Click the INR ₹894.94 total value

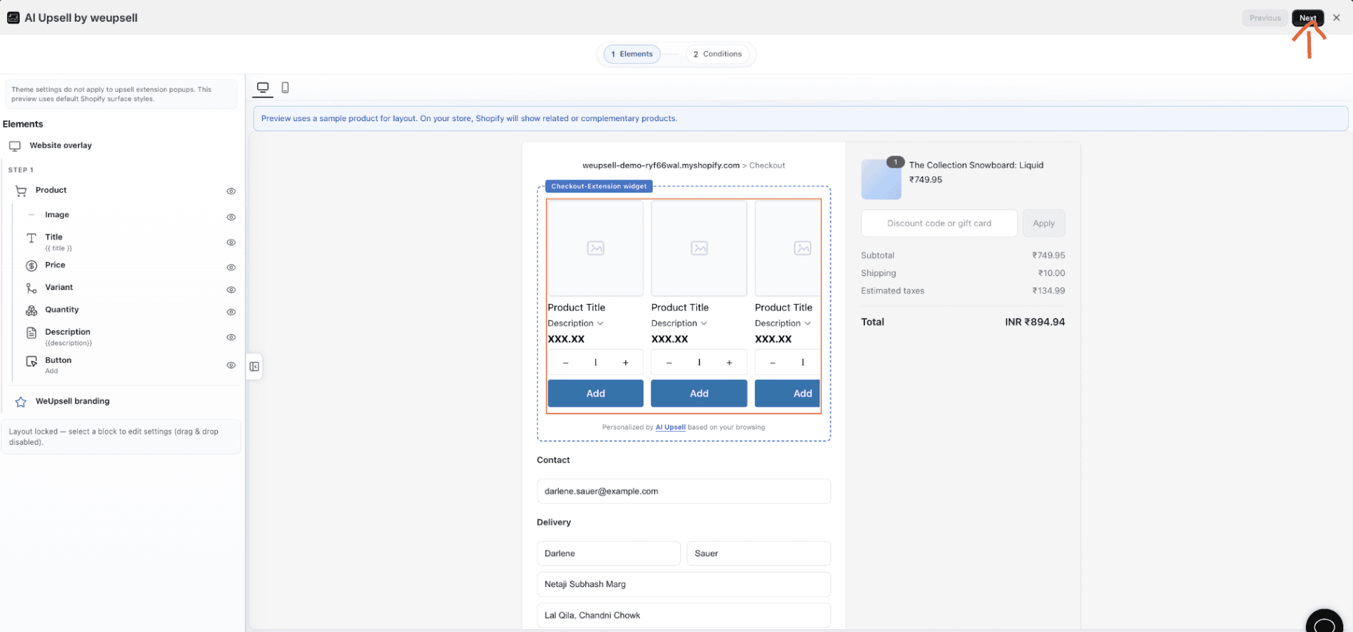[1035, 322]
